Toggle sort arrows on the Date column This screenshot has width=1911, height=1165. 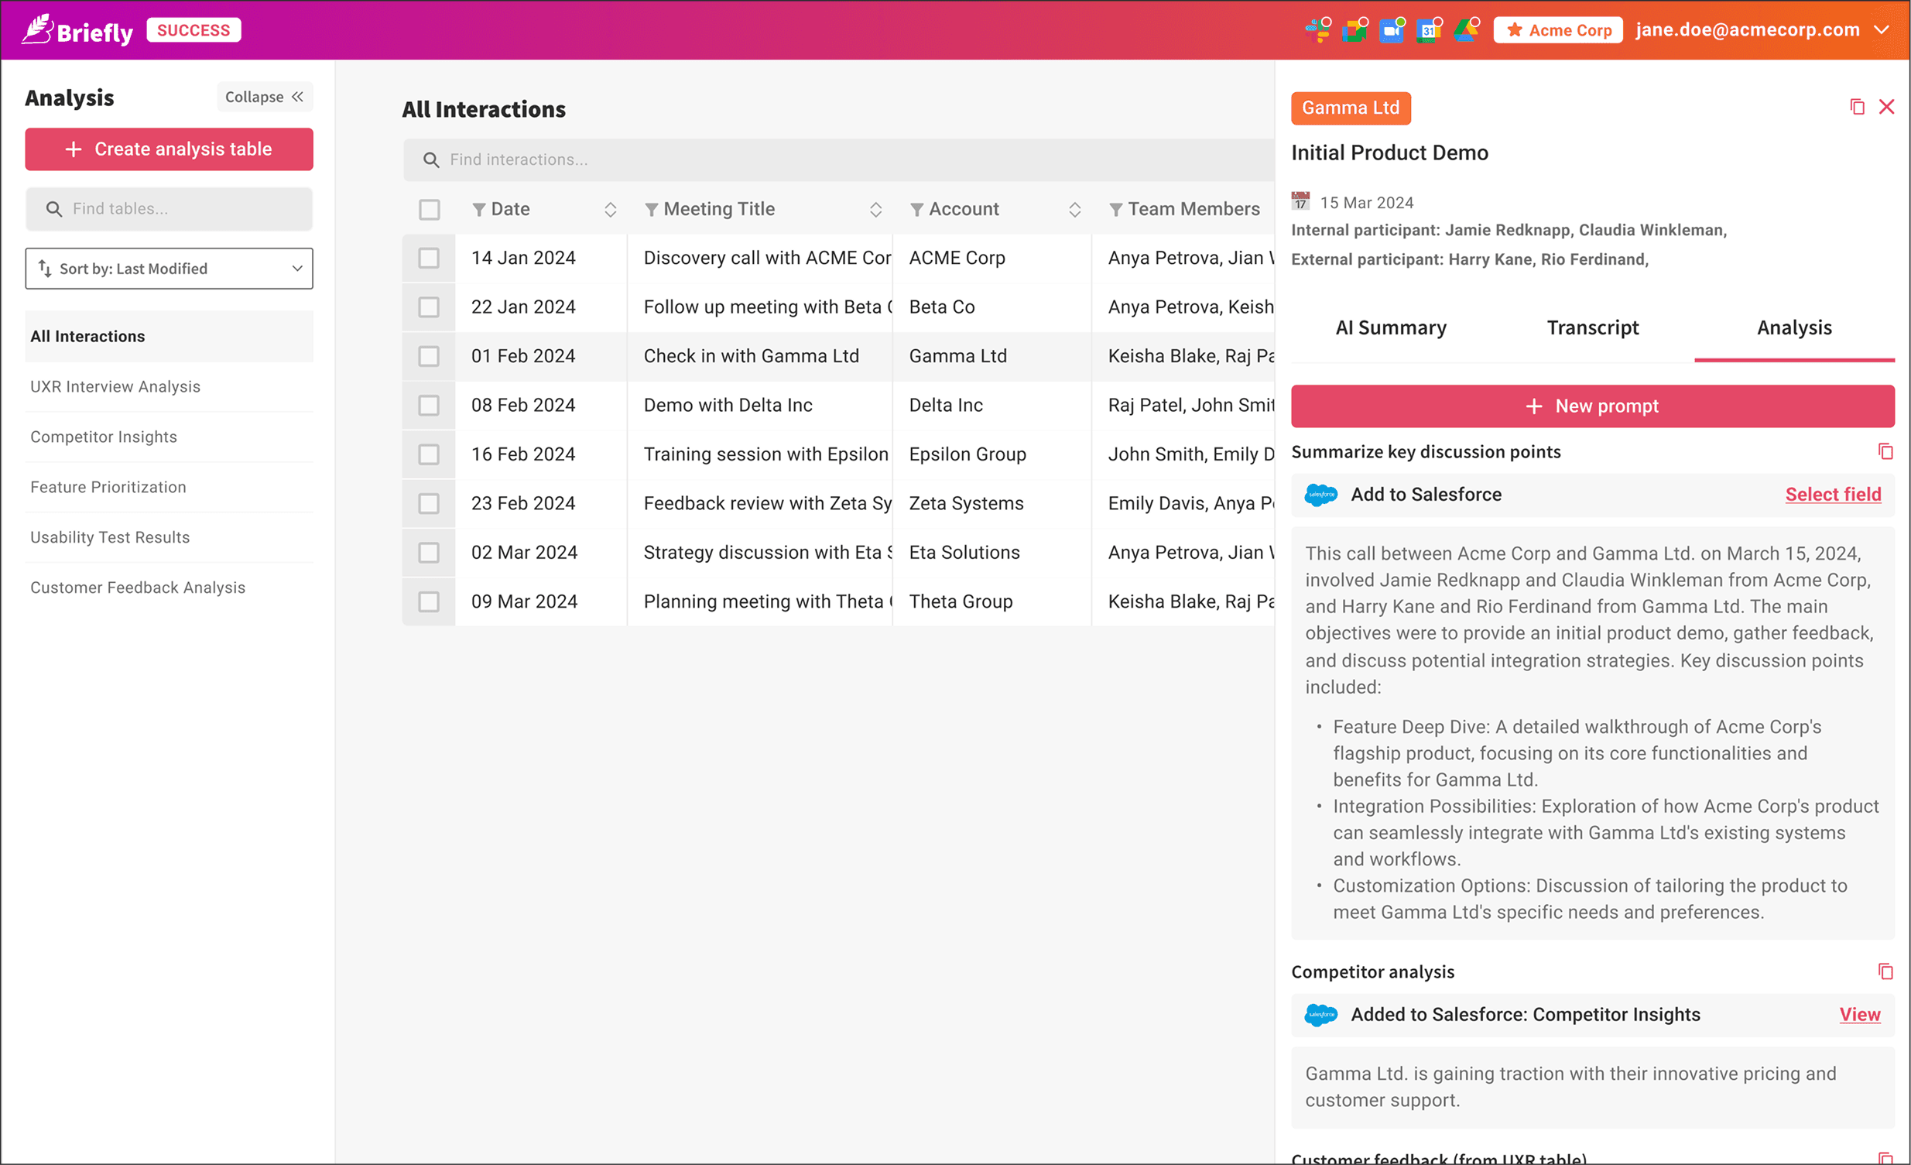[x=611, y=210]
